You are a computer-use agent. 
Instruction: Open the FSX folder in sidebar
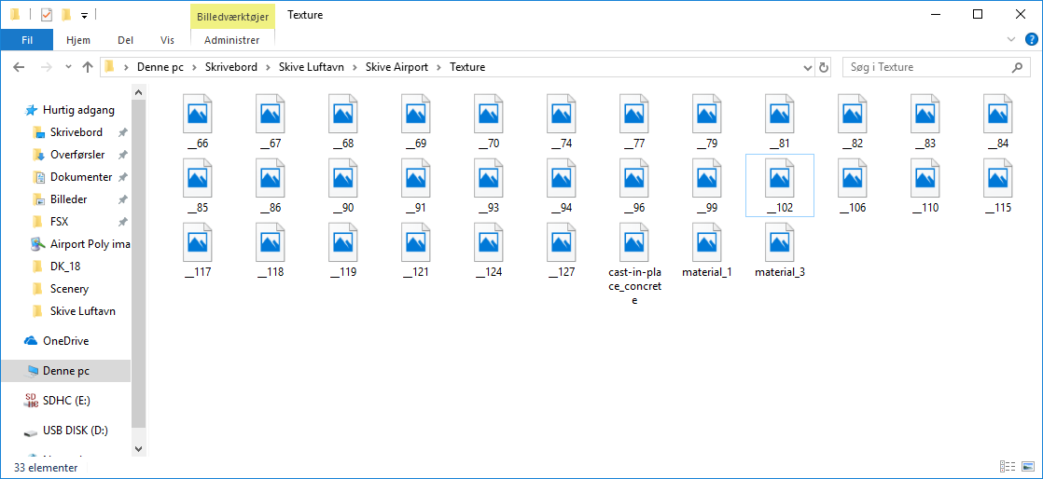coord(59,221)
